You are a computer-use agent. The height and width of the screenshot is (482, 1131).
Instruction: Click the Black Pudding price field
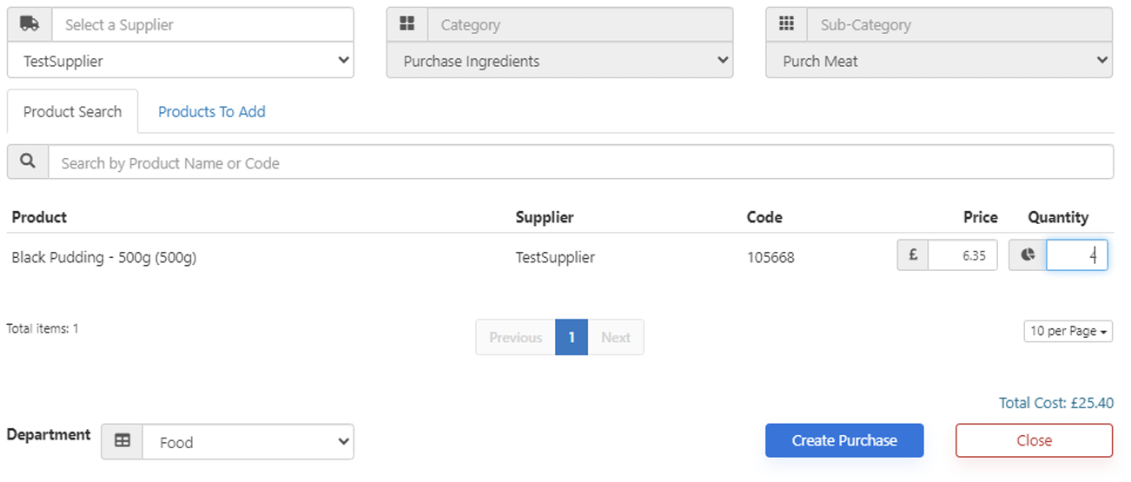pyautogui.click(x=962, y=255)
